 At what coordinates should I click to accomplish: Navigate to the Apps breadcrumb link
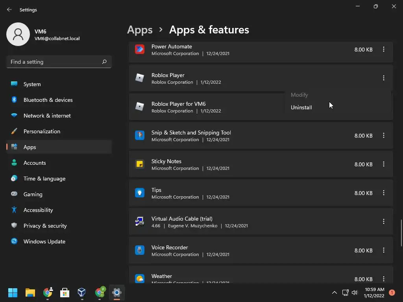(x=140, y=30)
